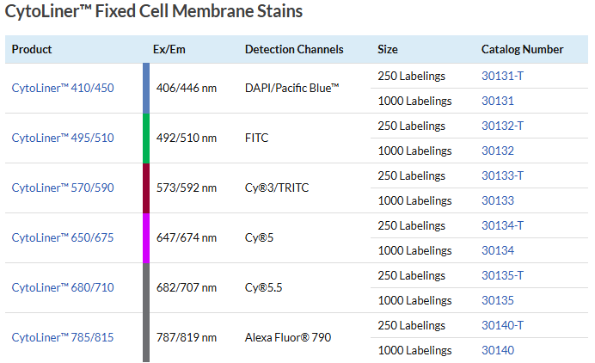Select catalog number 30134

497,250
